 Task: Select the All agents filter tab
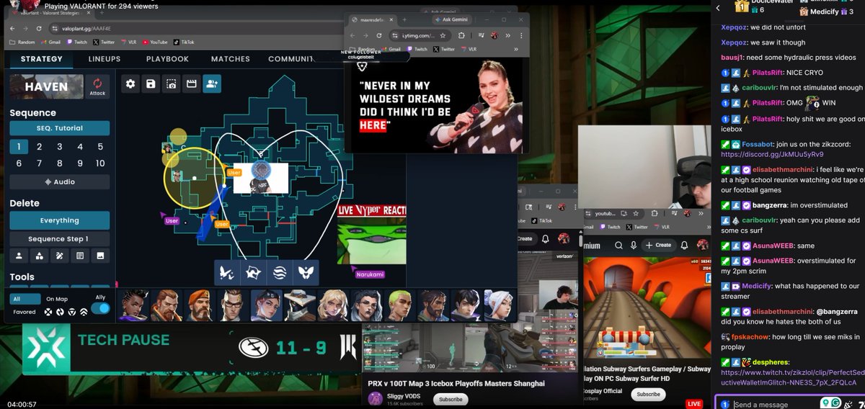click(x=26, y=299)
